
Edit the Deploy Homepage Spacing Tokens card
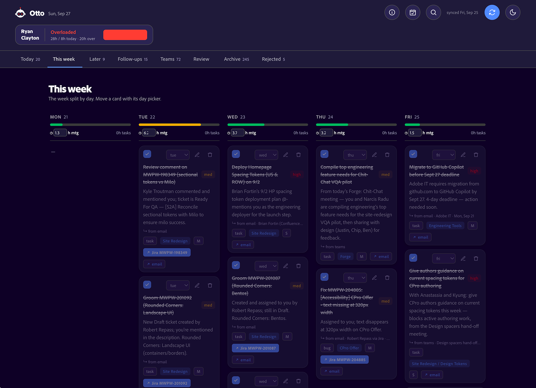pyautogui.click(x=286, y=155)
